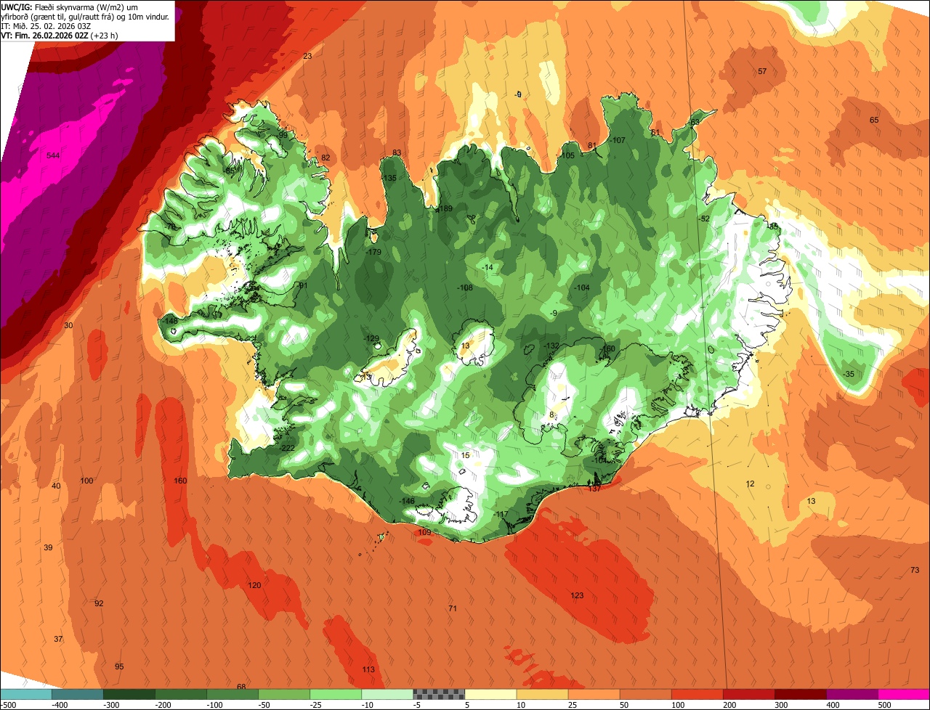Screen dimensions: 930x710
Task: Click the light teal -500 to -400 legend swatch
Action: pos(26,695)
